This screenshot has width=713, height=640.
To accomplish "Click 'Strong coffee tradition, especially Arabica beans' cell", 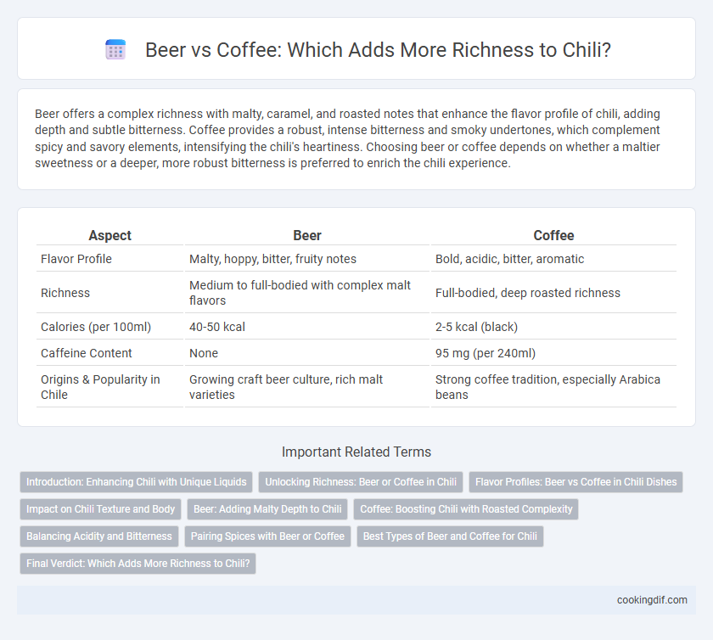I will (x=553, y=387).
